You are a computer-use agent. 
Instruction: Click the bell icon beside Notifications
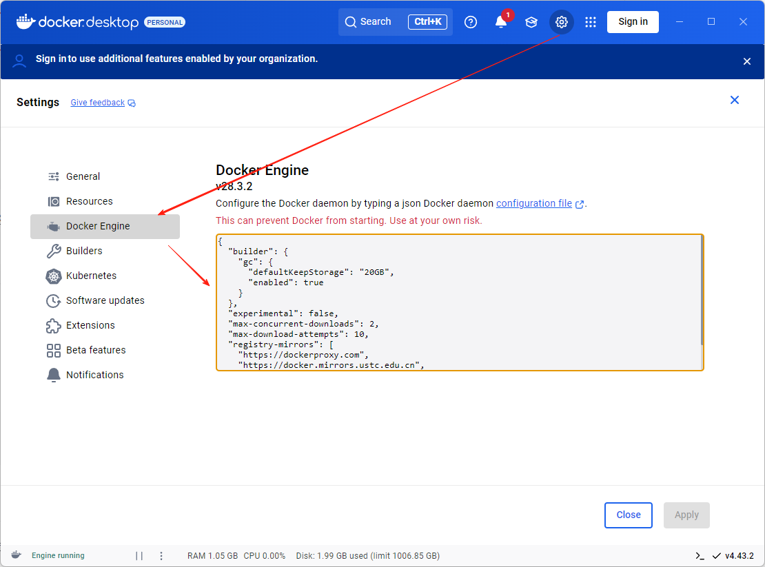(54, 375)
